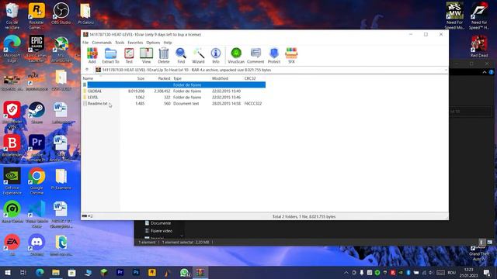Image resolution: width=497 pixels, height=279 pixels.
Task: Click the SFX toolbar icon
Action: coord(291,55)
